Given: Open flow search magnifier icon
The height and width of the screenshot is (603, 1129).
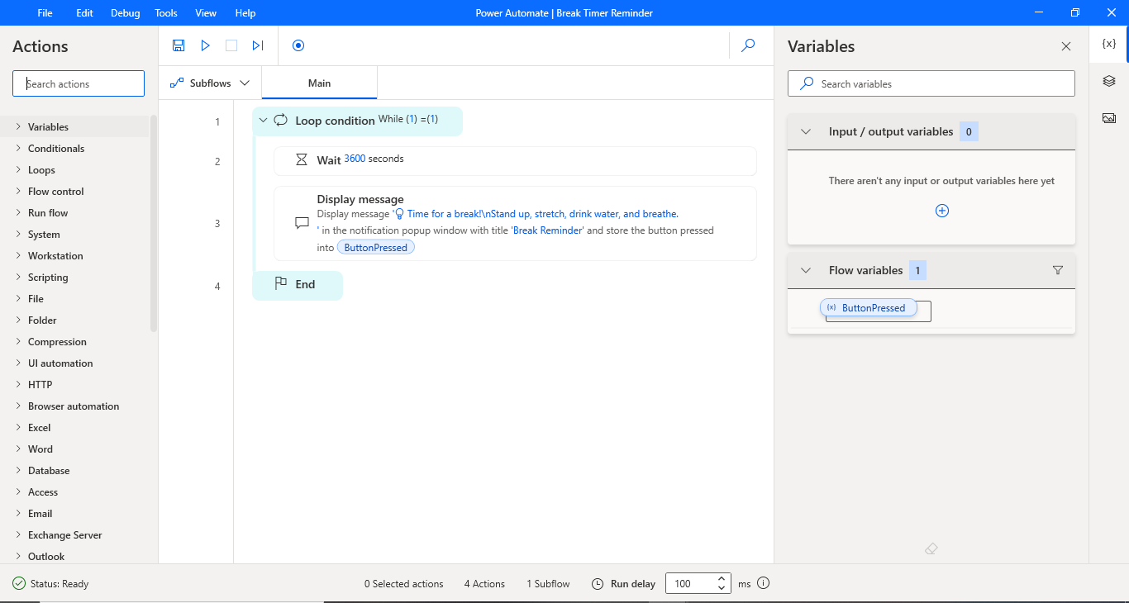Looking at the screenshot, I should click(x=748, y=45).
